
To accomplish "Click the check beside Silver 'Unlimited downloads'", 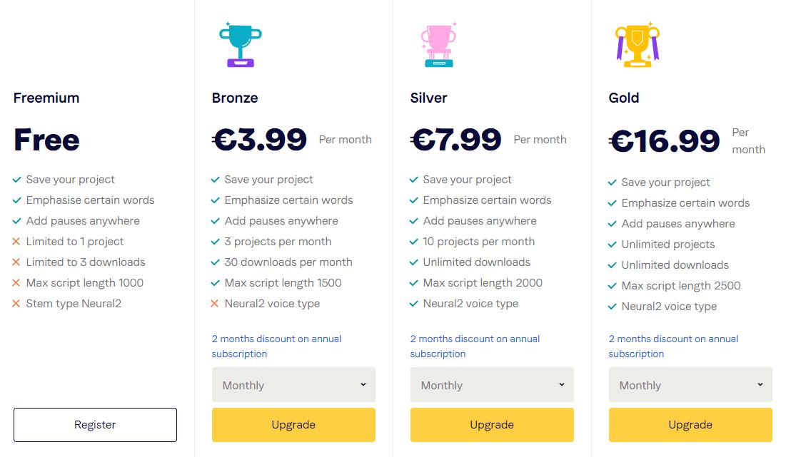I will (x=413, y=262).
